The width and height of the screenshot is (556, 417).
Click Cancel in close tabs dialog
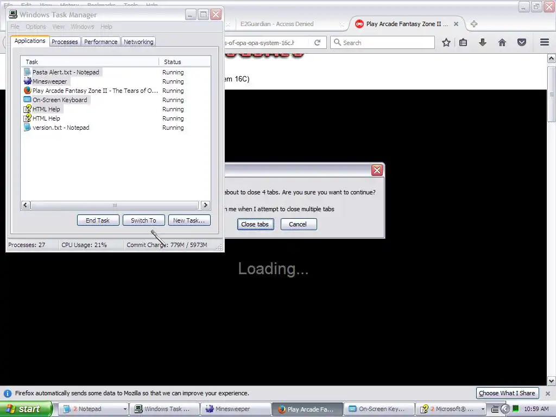[x=298, y=224]
